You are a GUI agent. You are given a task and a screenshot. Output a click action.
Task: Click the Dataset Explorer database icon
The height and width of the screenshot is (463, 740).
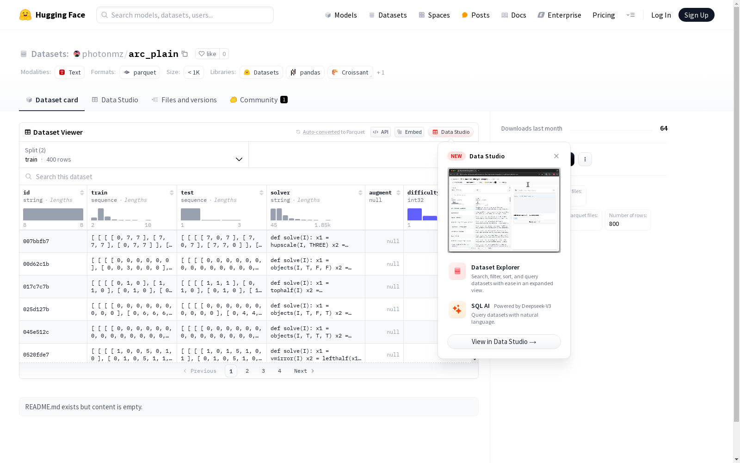(457, 271)
